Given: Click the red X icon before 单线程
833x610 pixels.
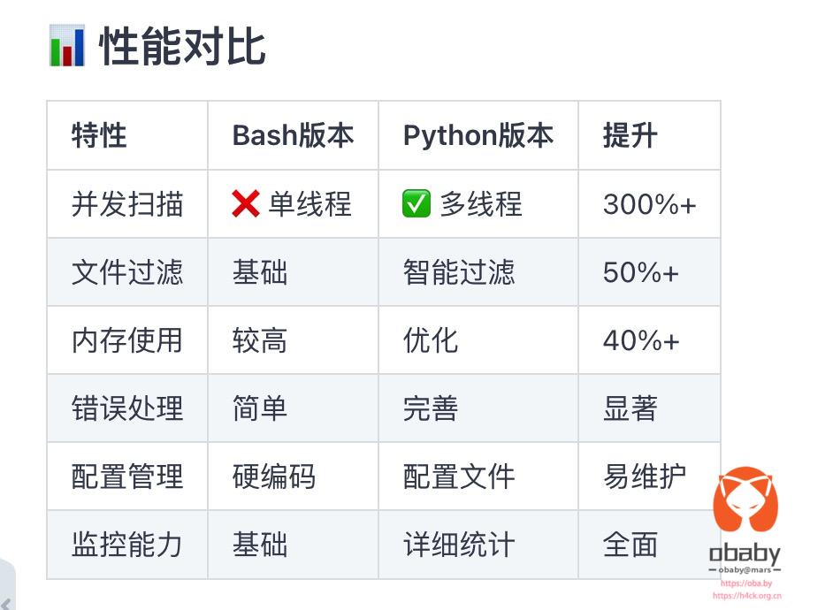Looking at the screenshot, I should (x=246, y=204).
